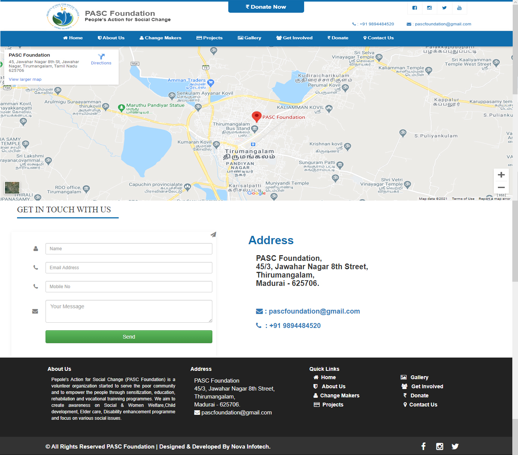Focus the Name input field
Image resolution: width=518 pixels, height=455 pixels.
(129, 249)
